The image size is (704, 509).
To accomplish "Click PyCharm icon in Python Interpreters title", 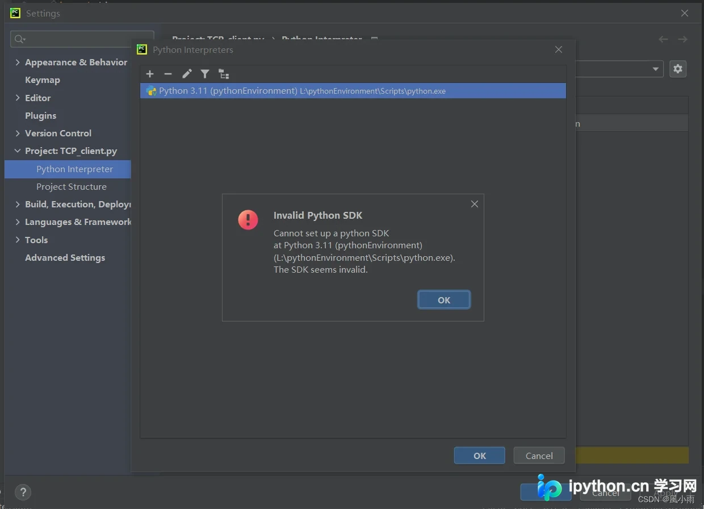I will [x=142, y=49].
